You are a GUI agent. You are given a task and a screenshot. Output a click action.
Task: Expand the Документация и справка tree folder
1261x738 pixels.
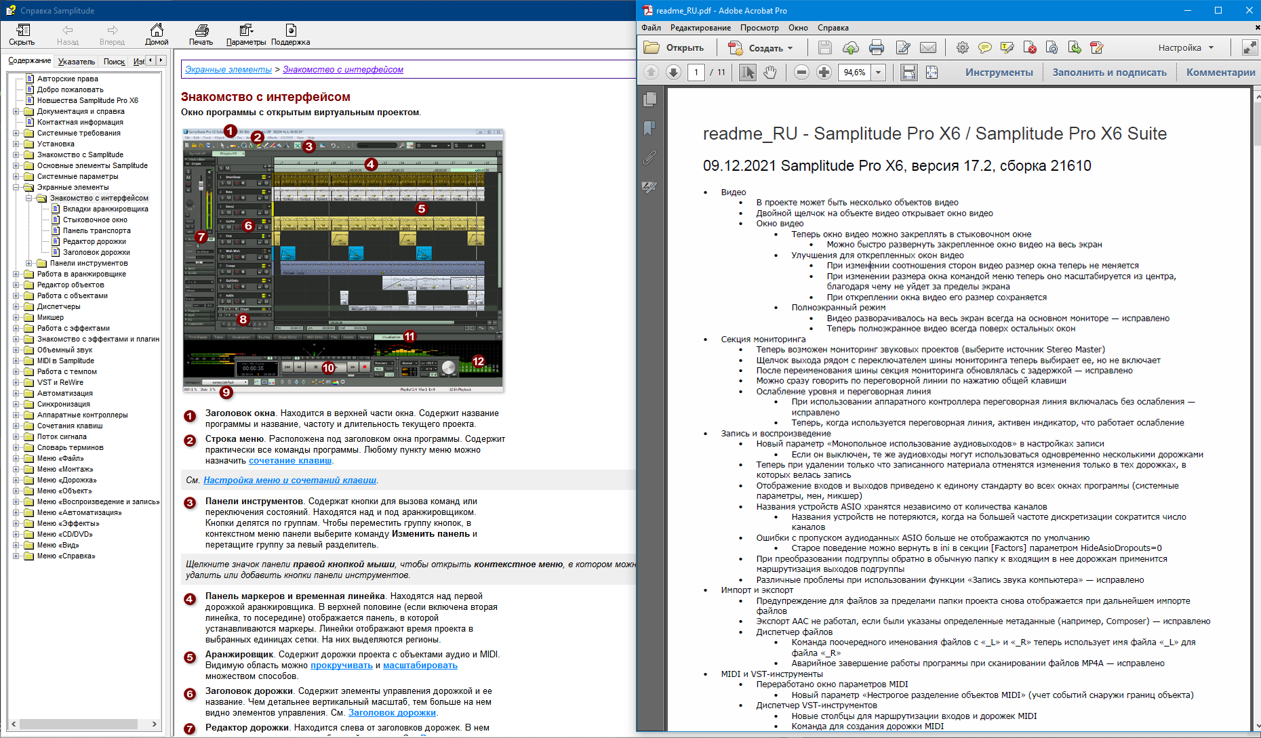coord(16,111)
